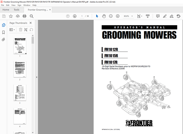Select the Frontier Grooming document tab
The height and width of the screenshot is (134, 183).
pos(38,10)
